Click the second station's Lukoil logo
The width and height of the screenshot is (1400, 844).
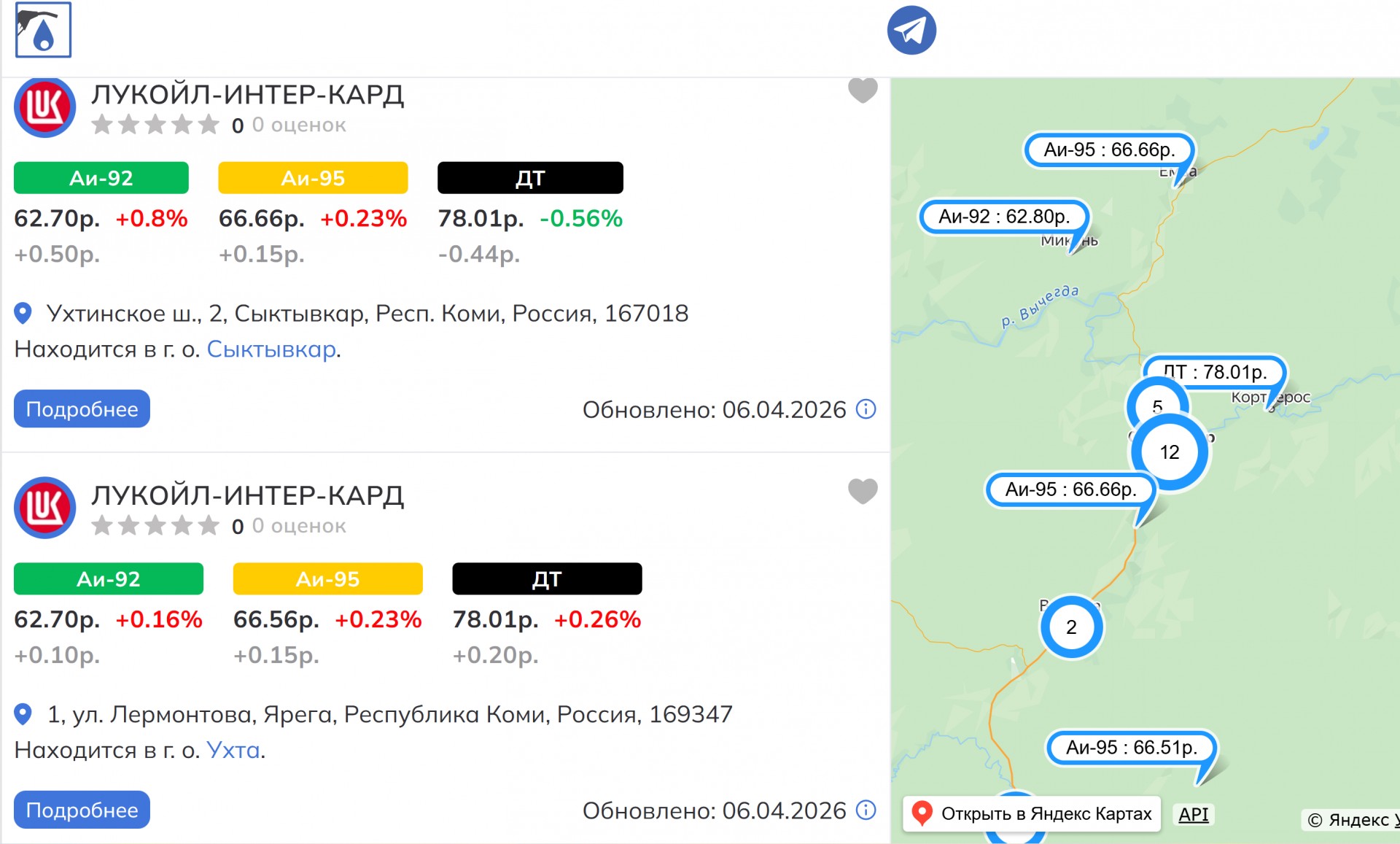click(45, 508)
